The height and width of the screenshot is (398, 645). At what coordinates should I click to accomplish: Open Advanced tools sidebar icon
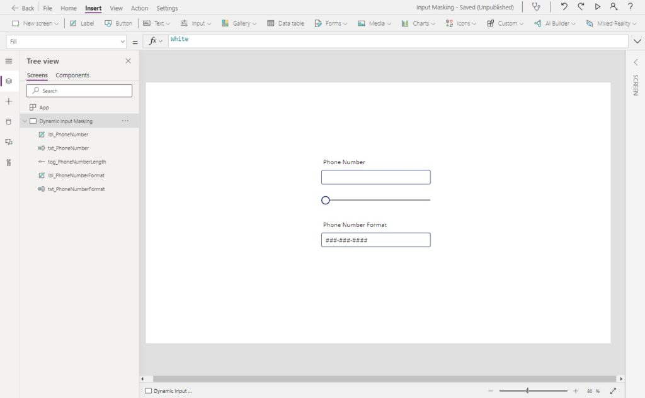[9, 163]
